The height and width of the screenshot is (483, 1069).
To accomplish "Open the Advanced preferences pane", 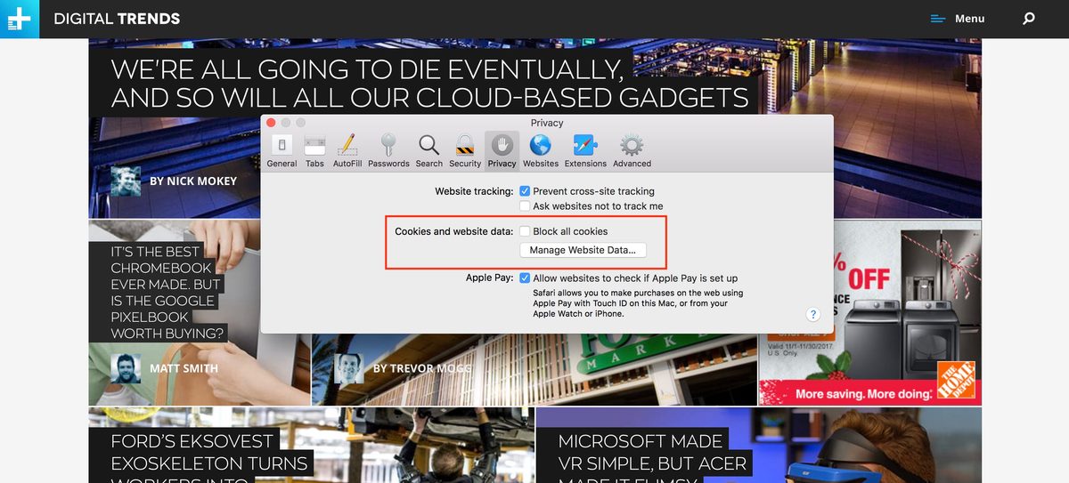I will 632,149.
